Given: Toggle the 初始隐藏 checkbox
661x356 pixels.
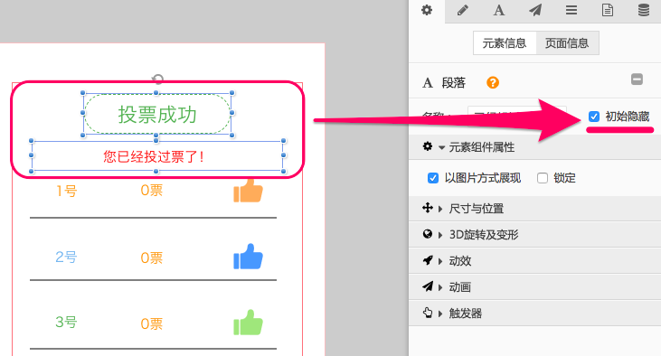Looking at the screenshot, I should pyautogui.click(x=593, y=117).
